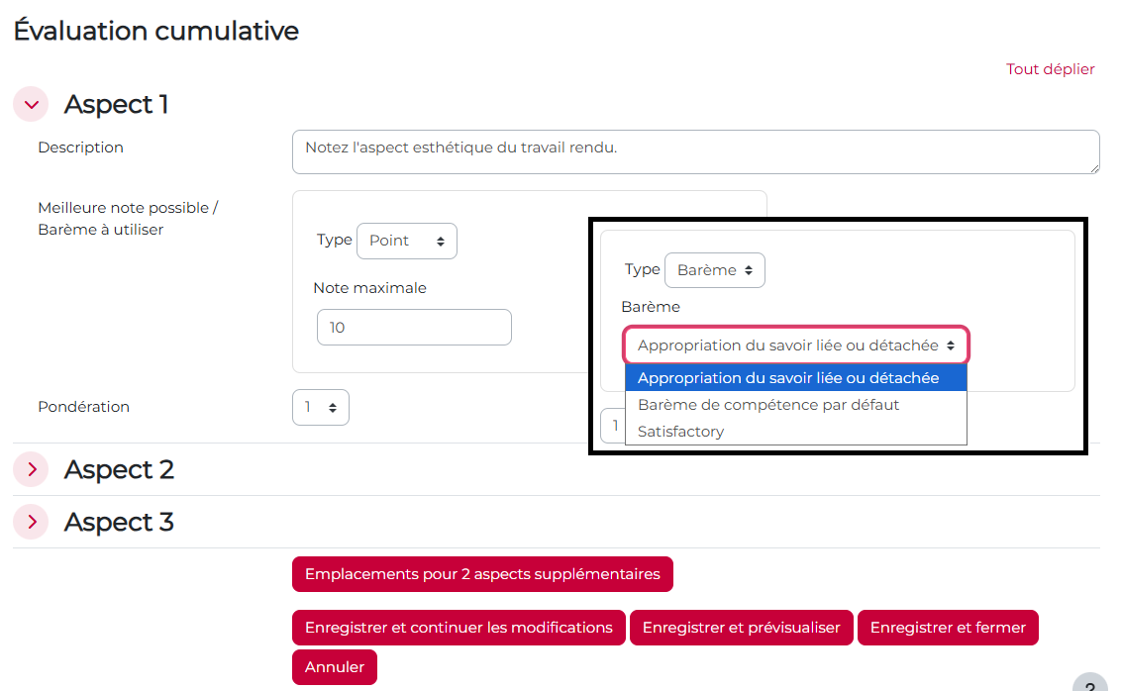Select 'Barème de compétence par défaut' option
The height and width of the screenshot is (691, 1121).
click(768, 405)
